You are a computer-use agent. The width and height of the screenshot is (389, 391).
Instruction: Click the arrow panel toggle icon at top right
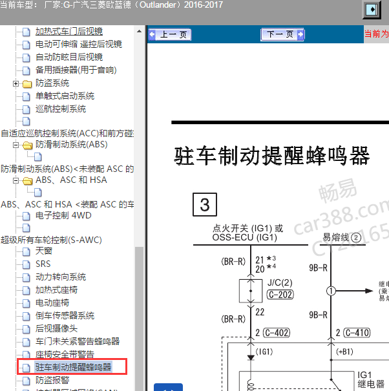(372, 10)
